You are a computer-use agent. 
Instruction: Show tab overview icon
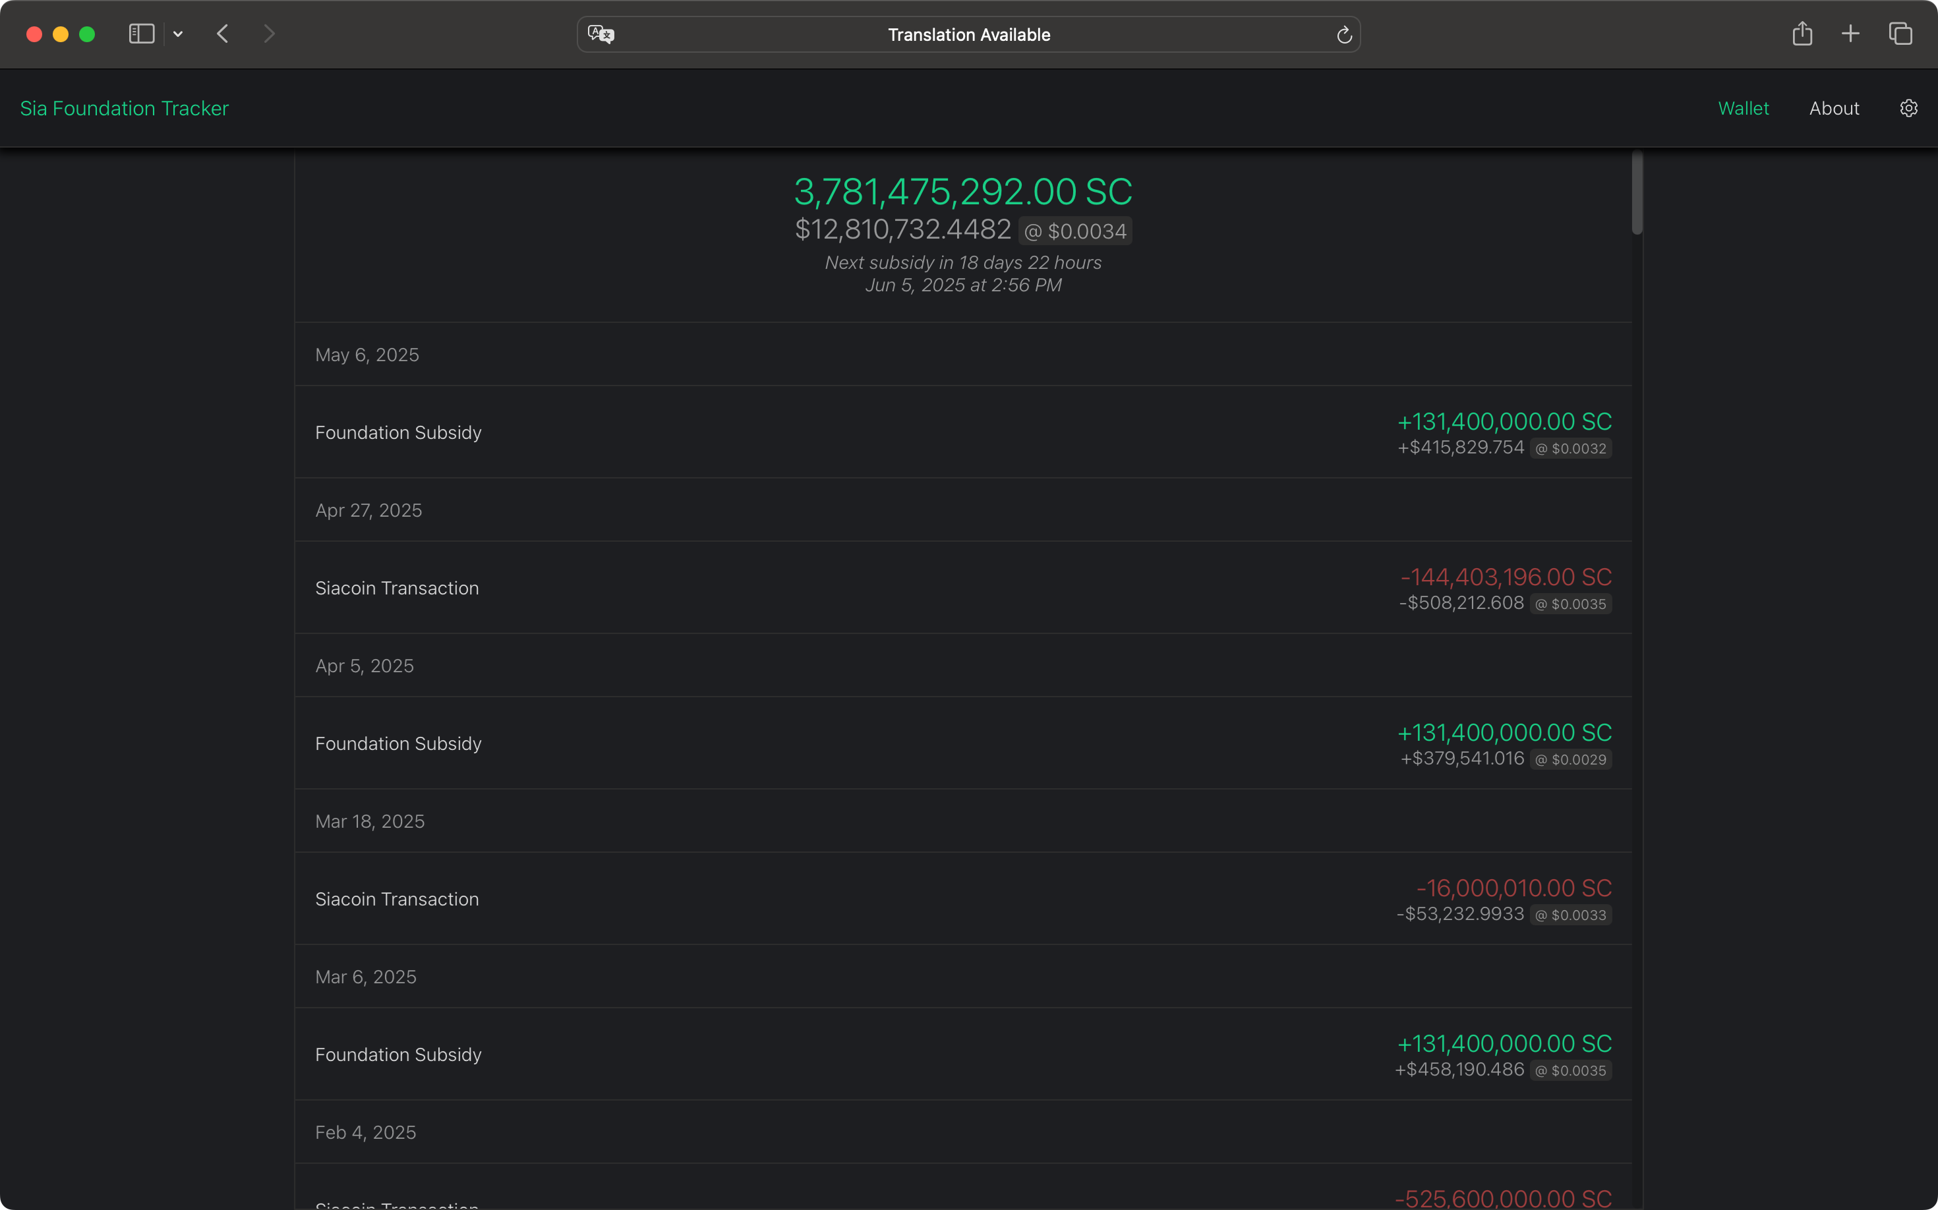1900,34
